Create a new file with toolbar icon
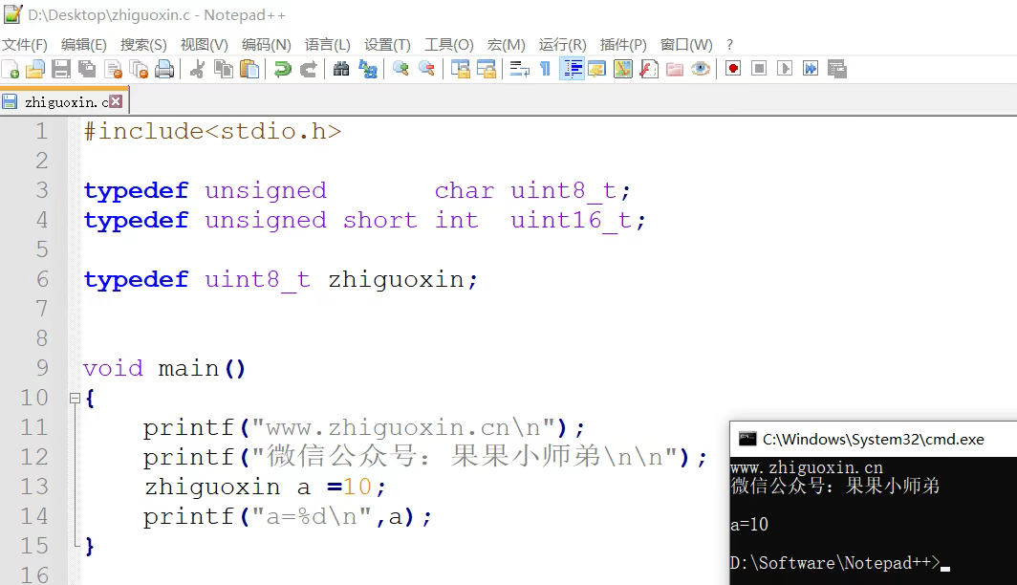This screenshot has height=585, width=1017. 11,69
